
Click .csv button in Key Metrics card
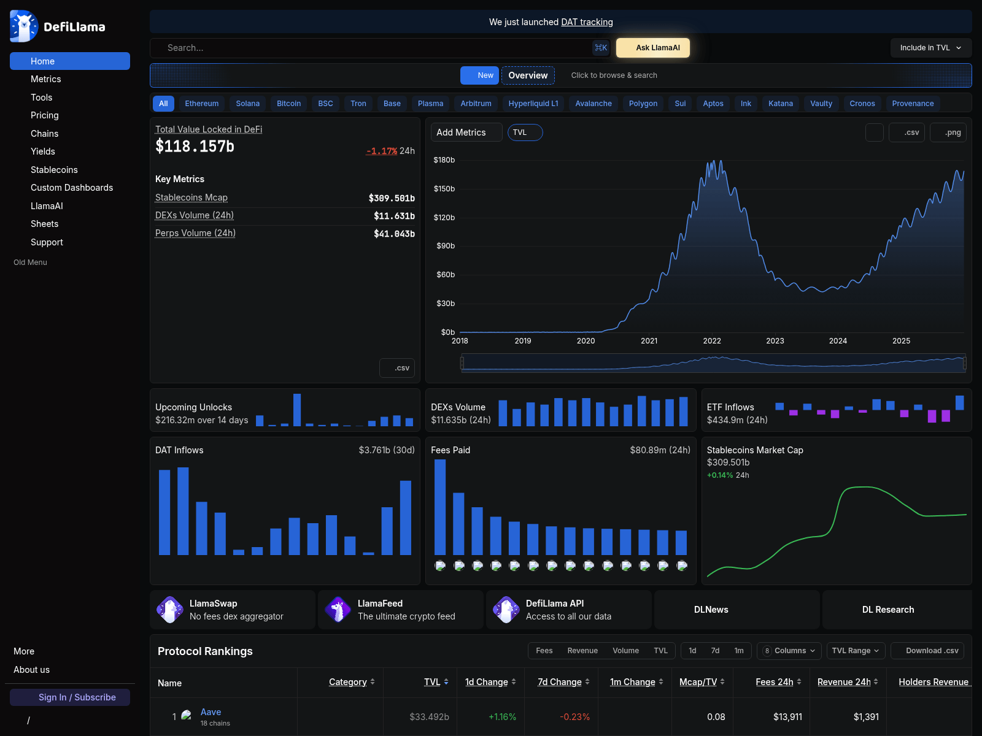(397, 368)
